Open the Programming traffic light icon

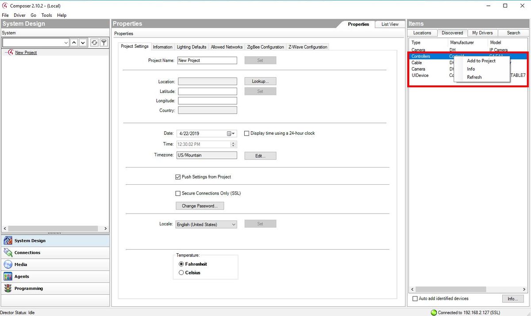point(8,289)
